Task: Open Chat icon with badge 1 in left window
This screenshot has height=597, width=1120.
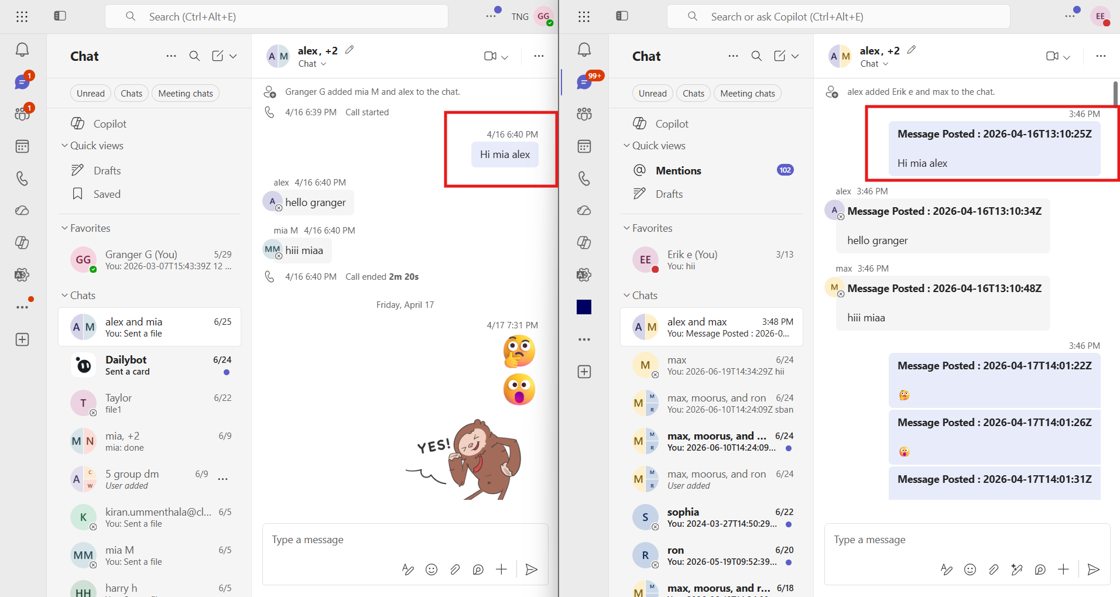Action: click(22, 82)
